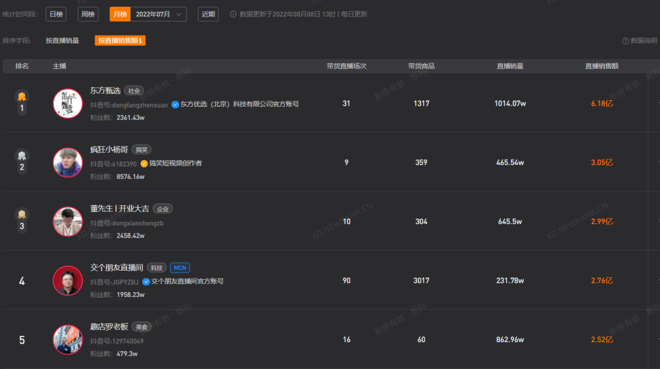Click the blue verified badge for 东方甄选

tap(175, 104)
